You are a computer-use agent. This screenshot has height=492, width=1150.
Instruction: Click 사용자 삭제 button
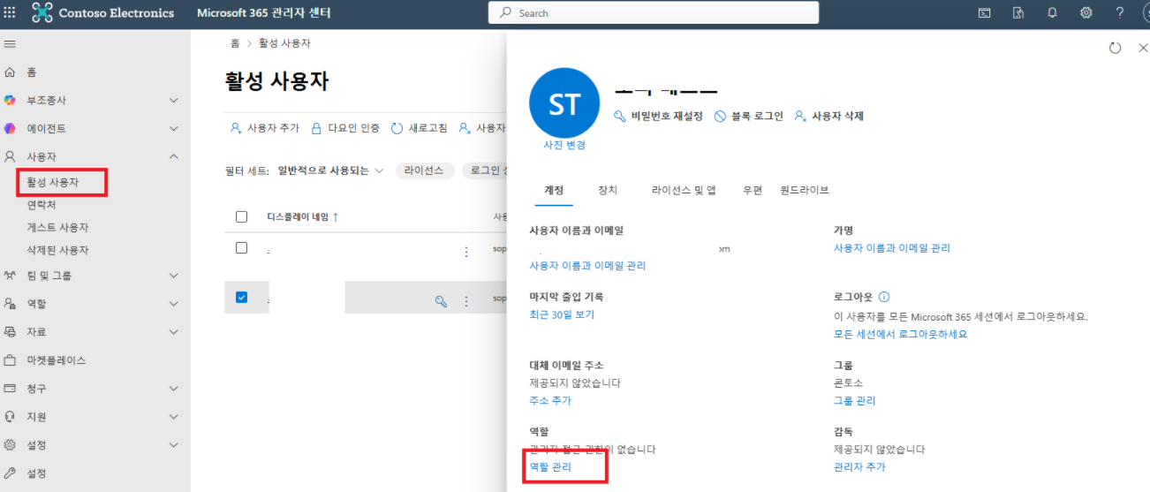coord(829,116)
